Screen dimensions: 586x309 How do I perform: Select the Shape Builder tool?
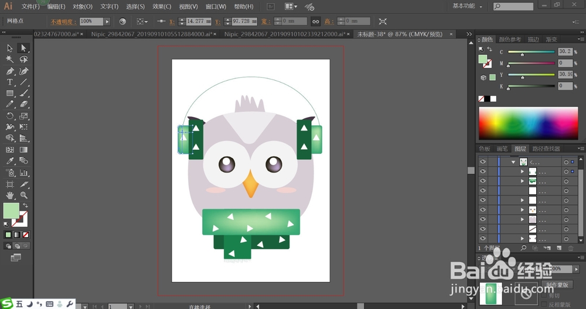coord(10,138)
